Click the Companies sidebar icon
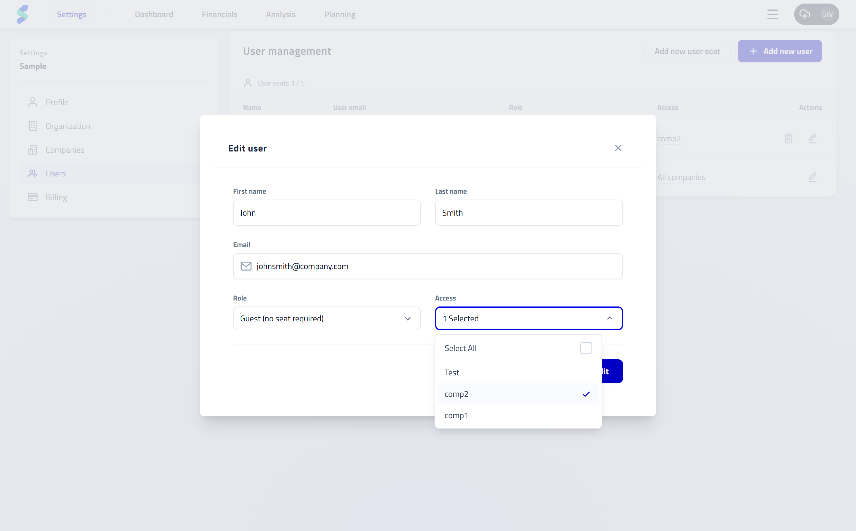856x531 pixels. click(33, 149)
